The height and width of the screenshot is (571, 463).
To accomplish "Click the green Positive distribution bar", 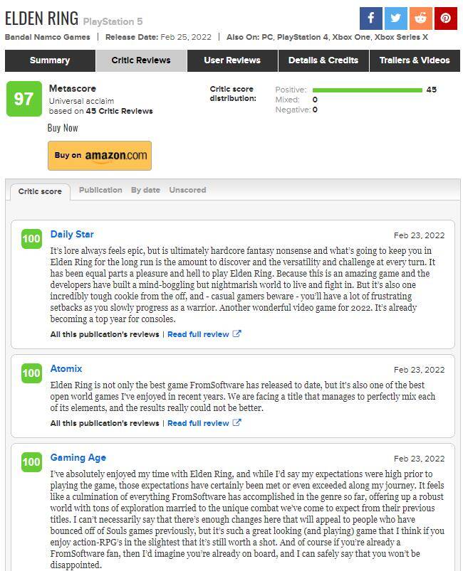I will point(368,90).
